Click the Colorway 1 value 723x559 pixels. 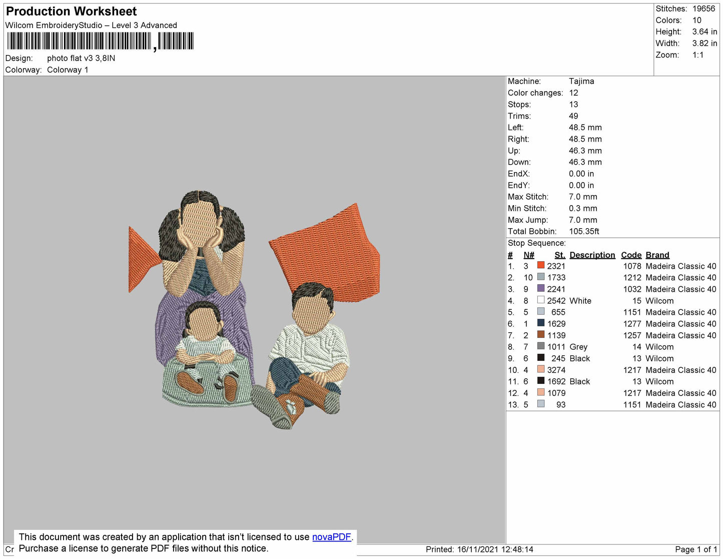68,70
